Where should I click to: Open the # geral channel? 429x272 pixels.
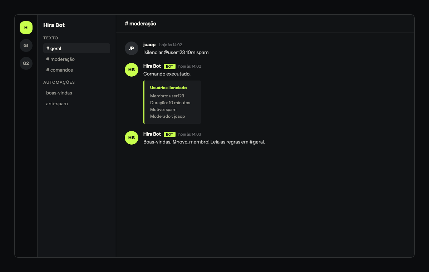(x=77, y=48)
